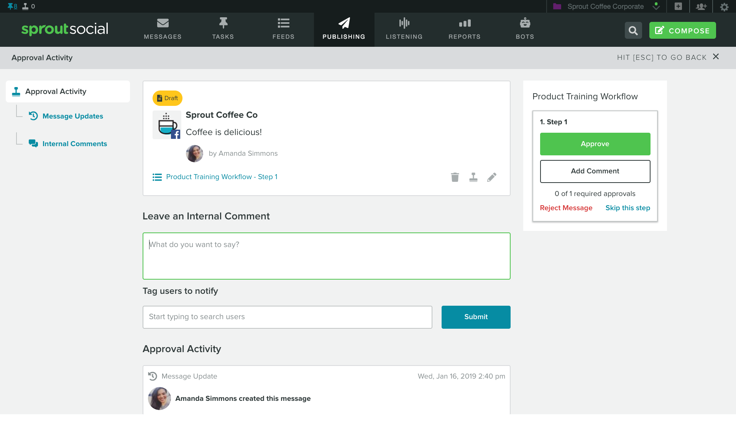Click Amanda Simmons avatar in activity log
Image resolution: width=736 pixels, height=425 pixels.
(159, 399)
